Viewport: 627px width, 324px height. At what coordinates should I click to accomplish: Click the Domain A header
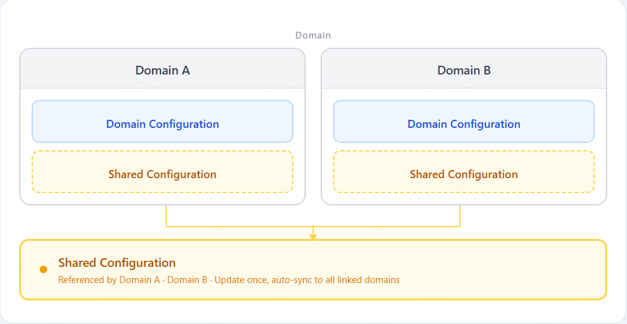162,69
